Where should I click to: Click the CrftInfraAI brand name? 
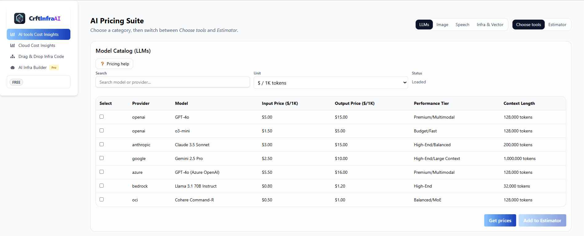pos(45,18)
